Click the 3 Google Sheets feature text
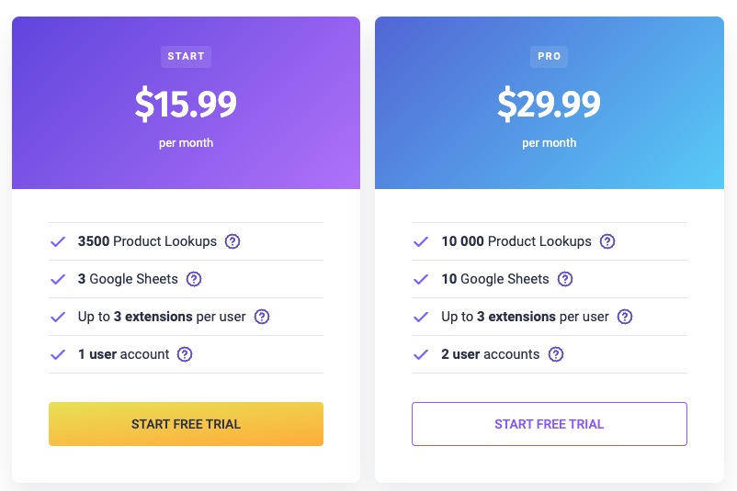This screenshot has height=491, width=737. (130, 279)
